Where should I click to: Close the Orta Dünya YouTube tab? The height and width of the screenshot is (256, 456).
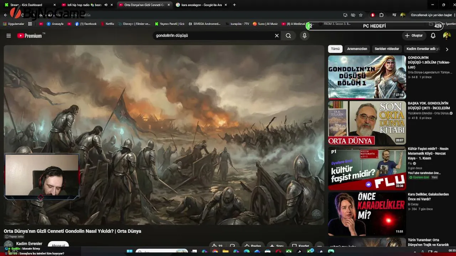pos(169,5)
